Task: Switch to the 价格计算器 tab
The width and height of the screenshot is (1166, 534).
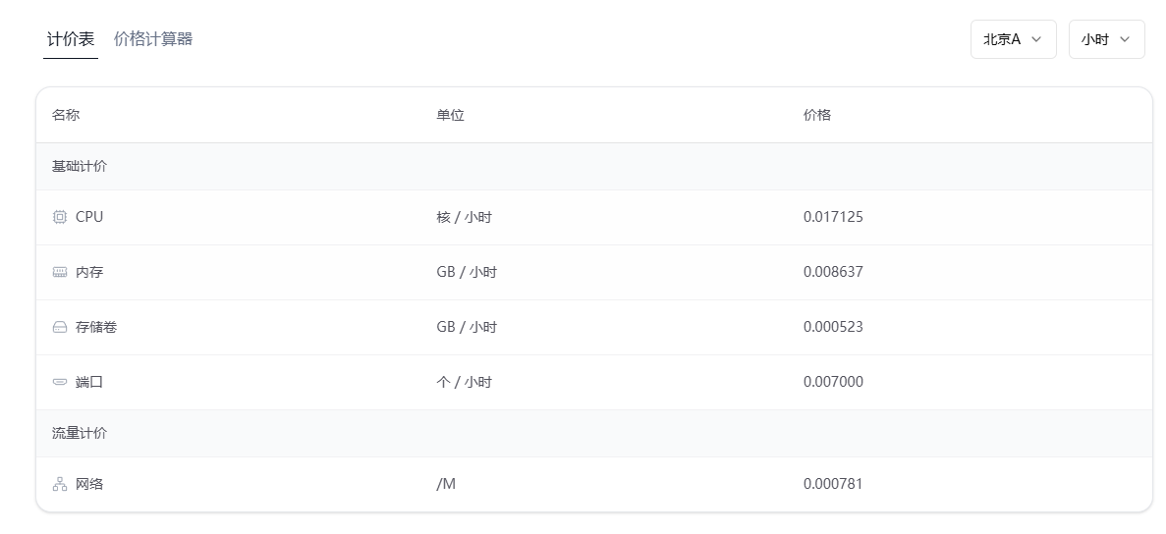Action: (x=153, y=39)
